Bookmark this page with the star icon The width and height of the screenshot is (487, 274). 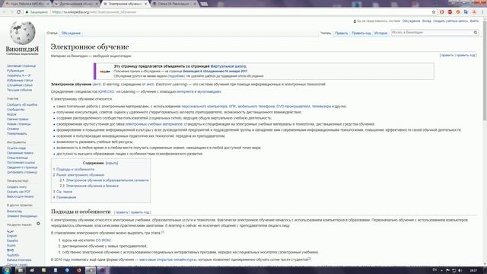[434, 12]
